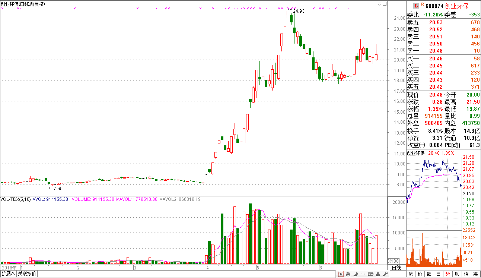Click the stock code 600874
Viewport: 481px width, 278px height.
point(434,6)
